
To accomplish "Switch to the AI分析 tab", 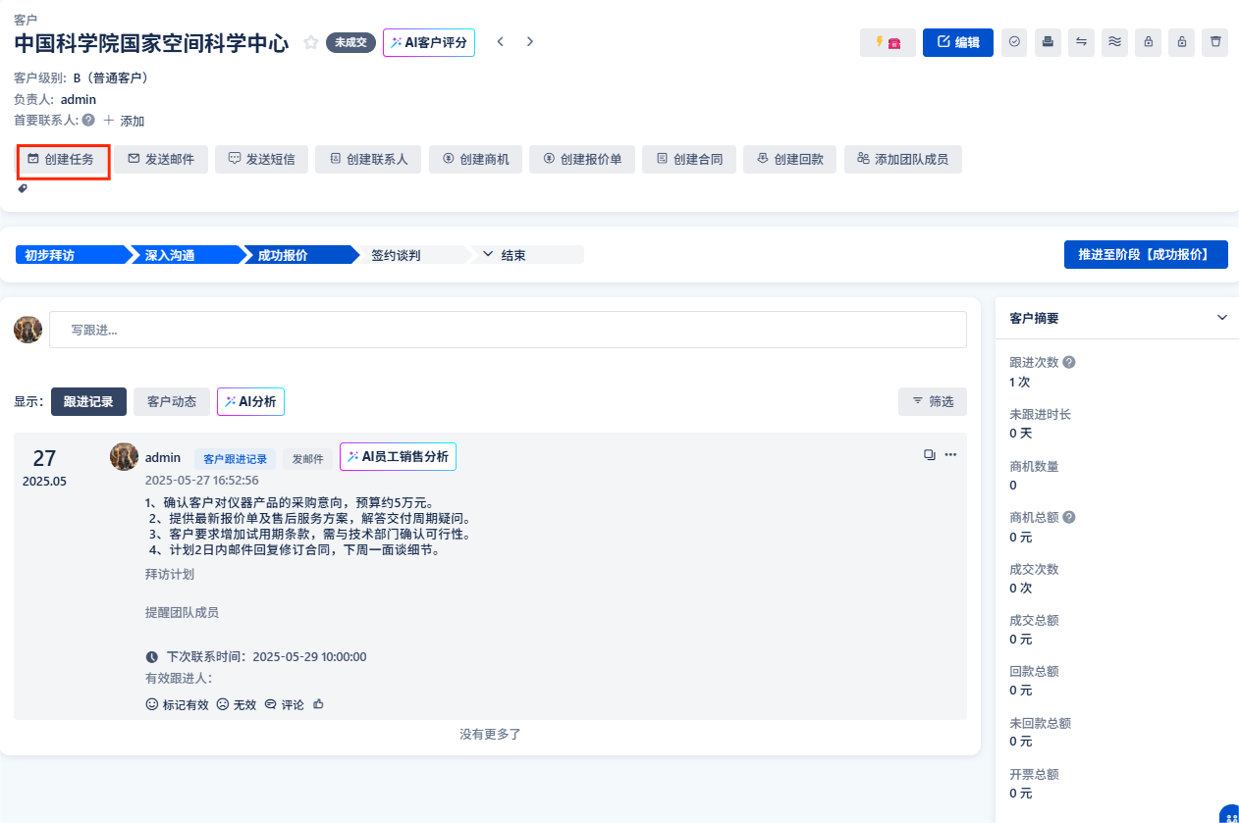I will coord(250,401).
